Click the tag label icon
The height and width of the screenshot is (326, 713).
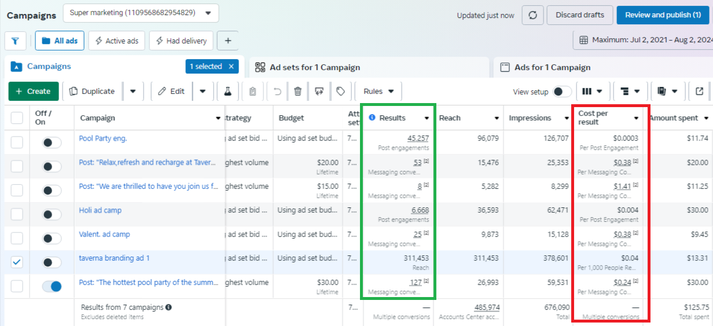click(x=340, y=91)
